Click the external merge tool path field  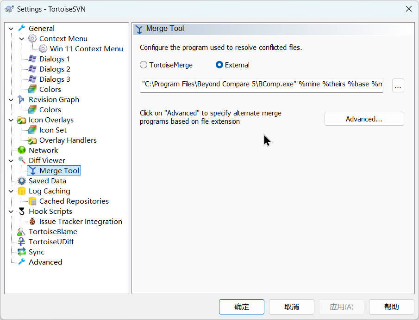click(262, 85)
